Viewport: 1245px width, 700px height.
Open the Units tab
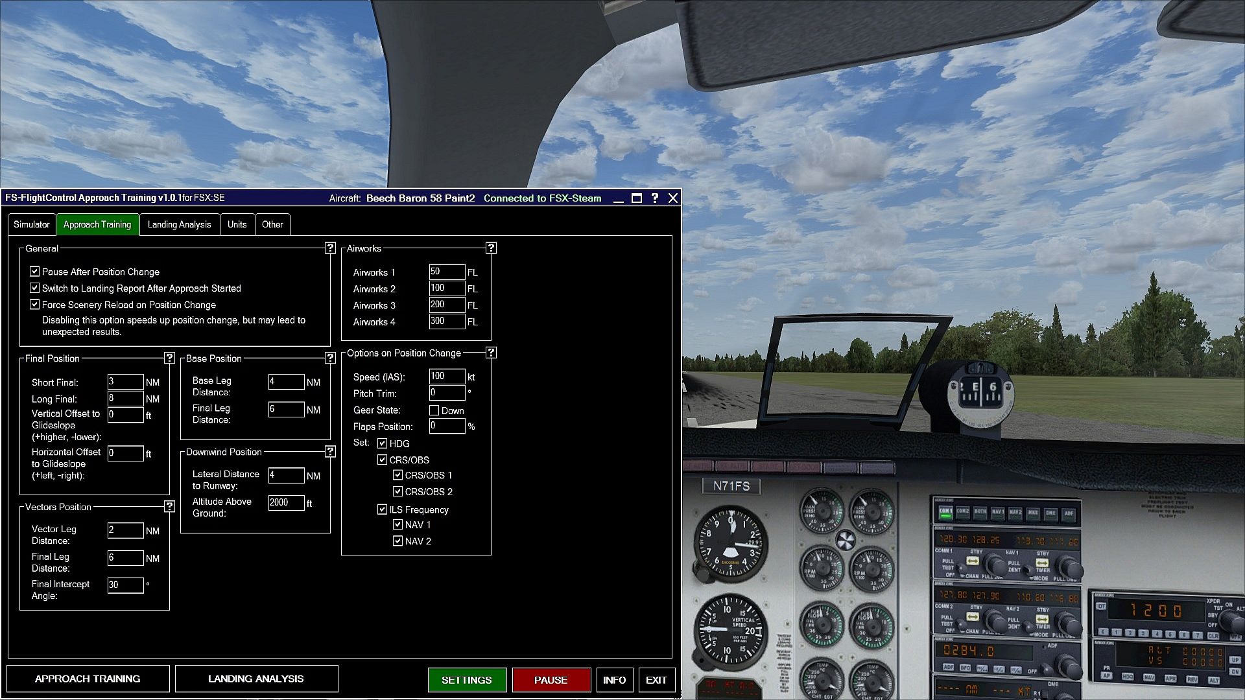[237, 224]
